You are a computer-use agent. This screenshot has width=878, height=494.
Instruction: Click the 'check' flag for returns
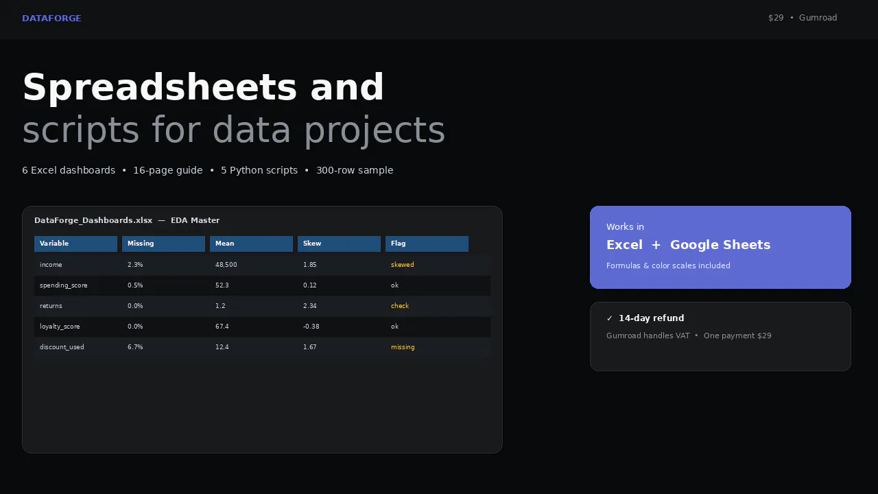pyautogui.click(x=400, y=306)
